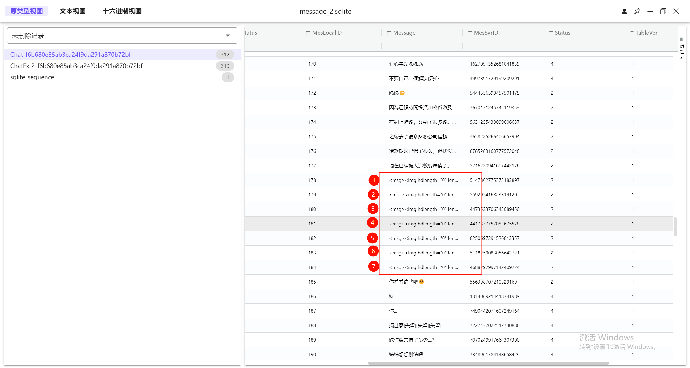Click the vertical scrollbar thumb
690x368 pixels.
pyautogui.click(x=675, y=227)
